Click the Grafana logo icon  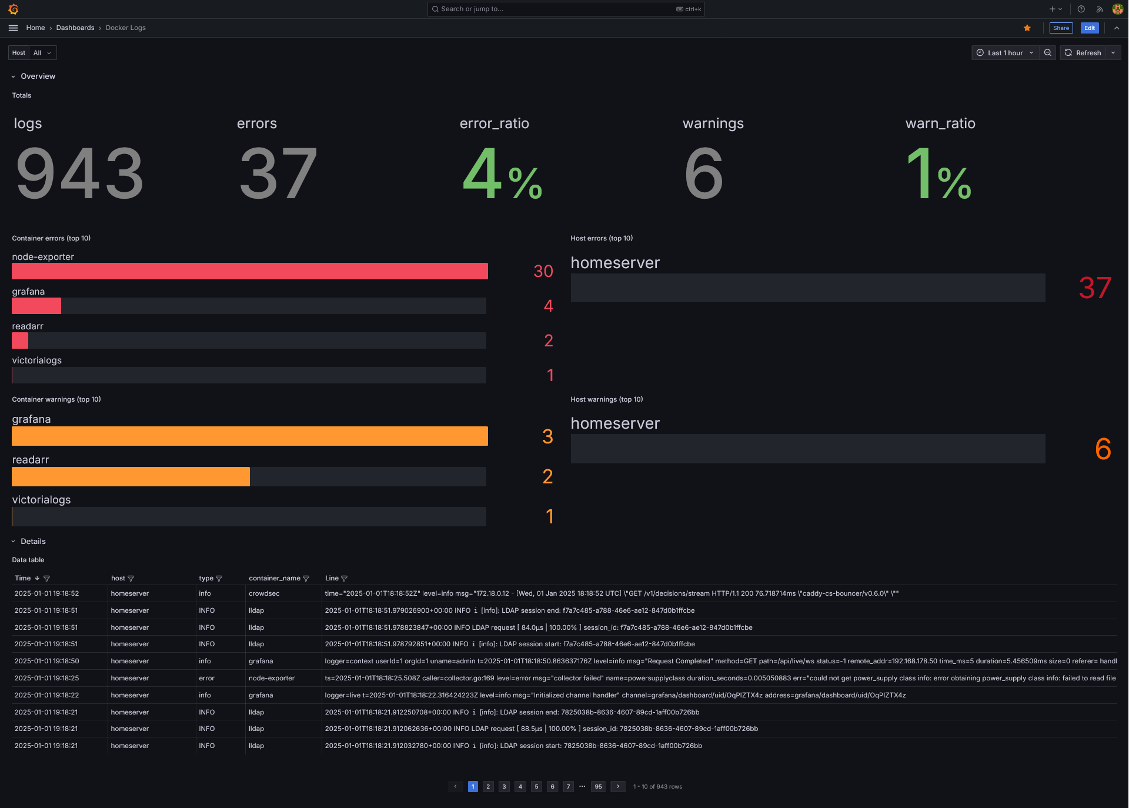click(x=14, y=9)
